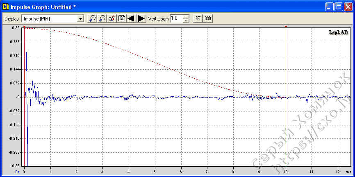Click the LspLAB label in the graph

pos(338,32)
